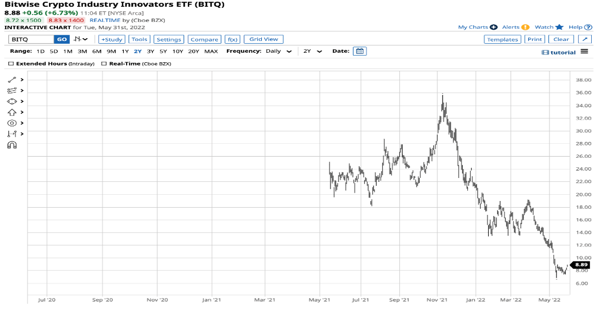
Task: Select the 1Y range
Action: (x=125, y=52)
